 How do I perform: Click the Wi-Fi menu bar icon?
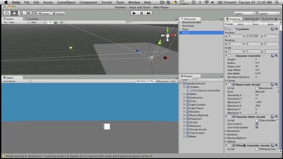[x=207, y=2]
